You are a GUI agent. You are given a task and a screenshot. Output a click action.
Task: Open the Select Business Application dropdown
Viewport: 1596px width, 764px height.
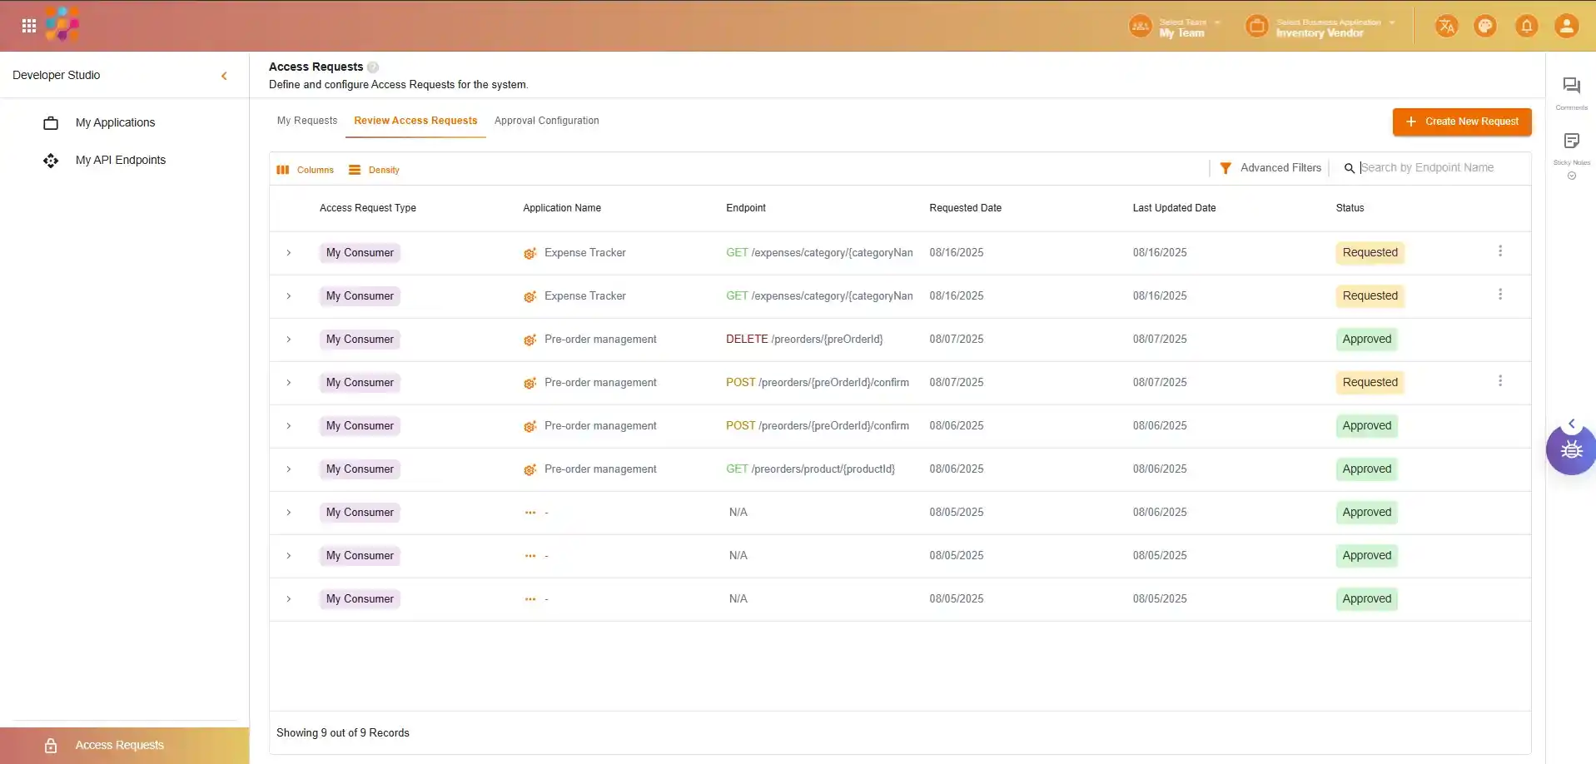tap(1328, 27)
